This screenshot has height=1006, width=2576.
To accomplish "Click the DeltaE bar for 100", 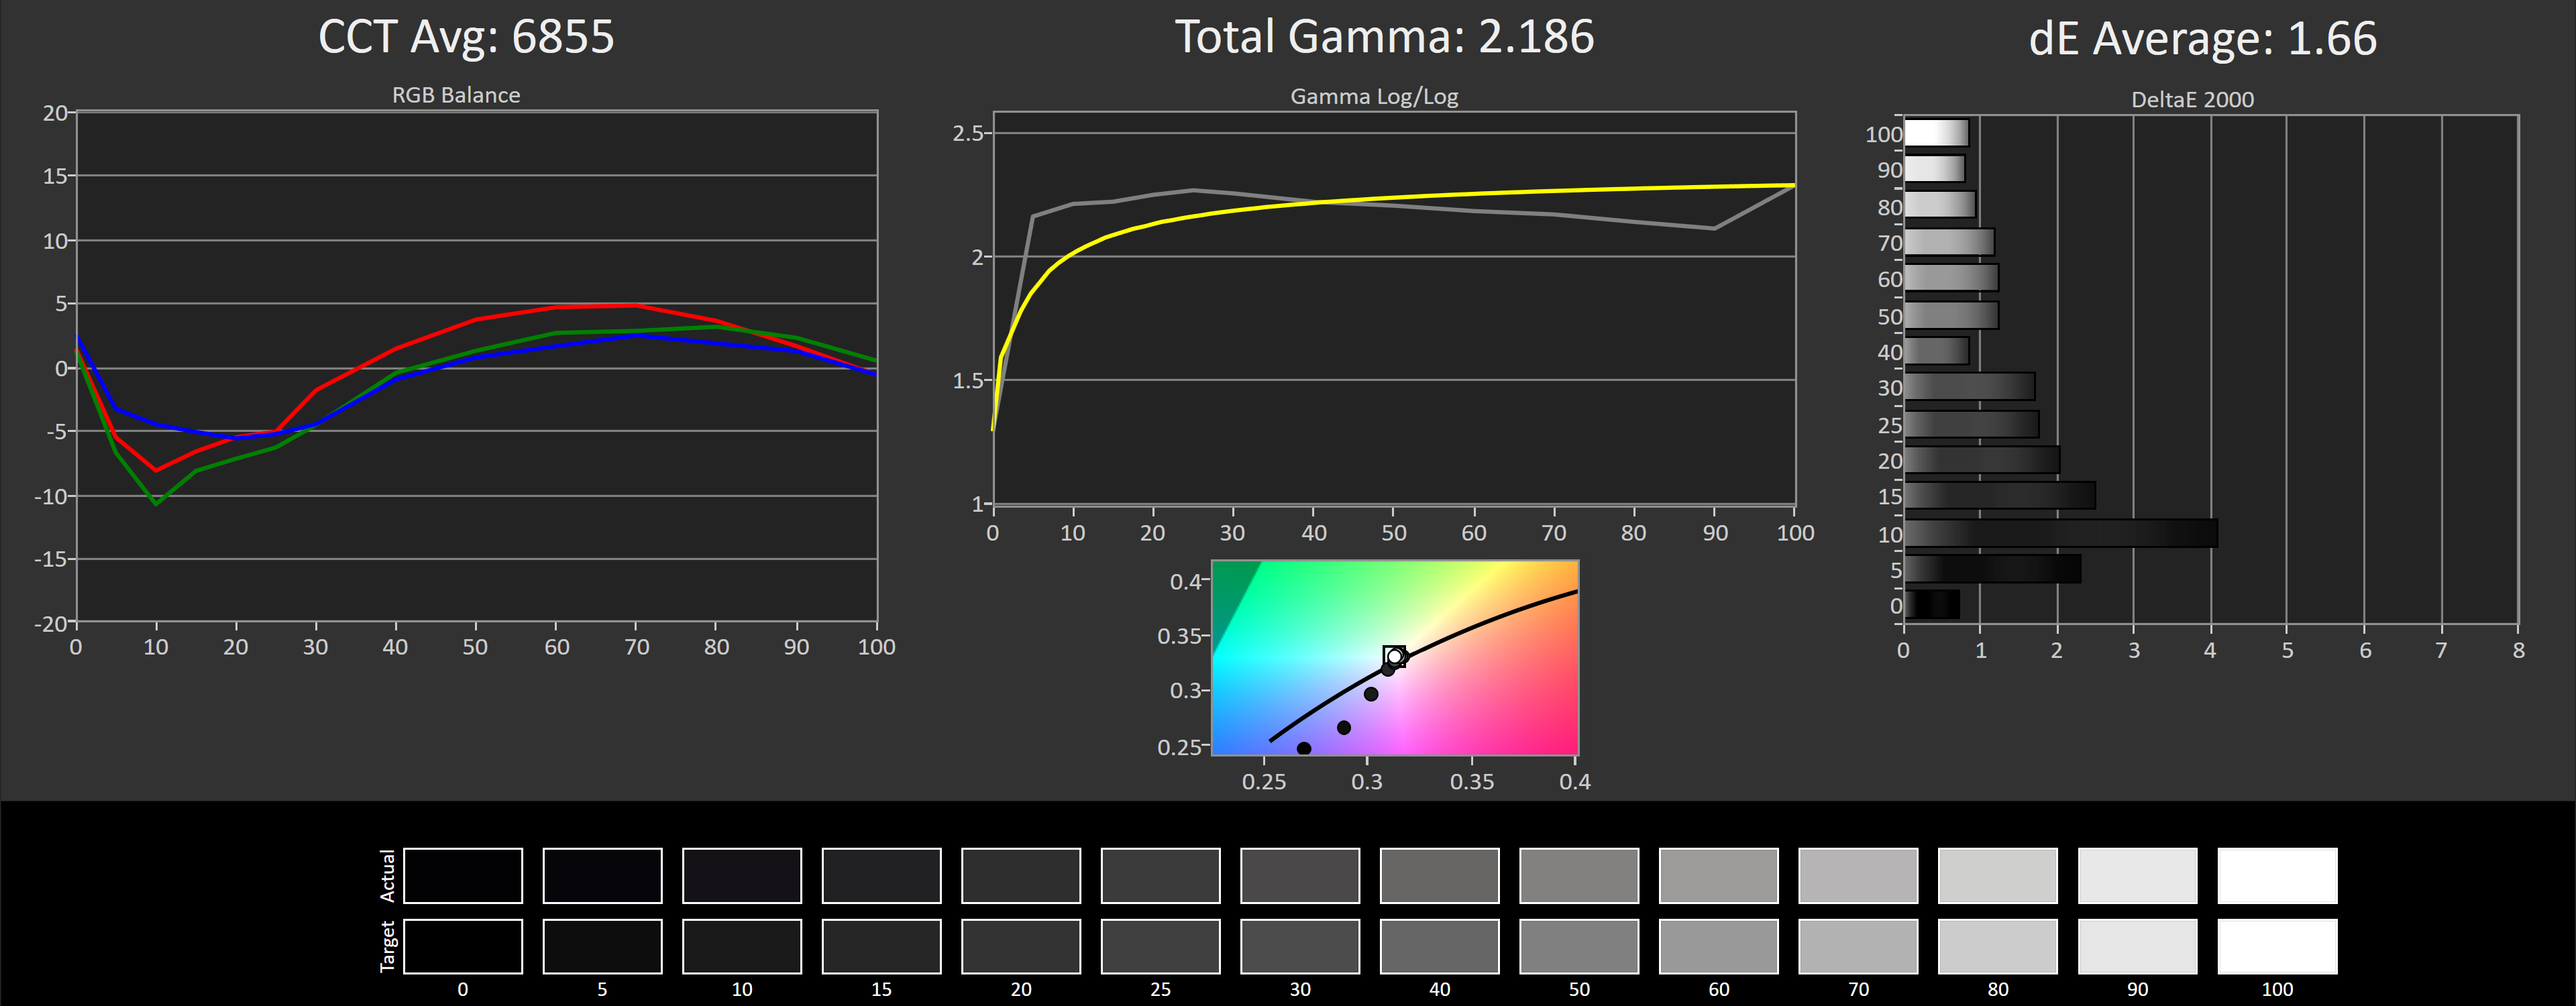I will click(1936, 133).
